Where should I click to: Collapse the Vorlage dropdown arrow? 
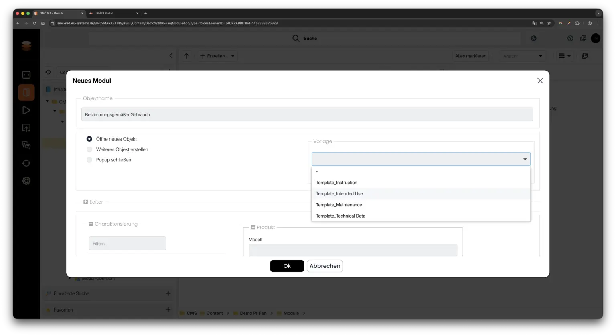(x=525, y=159)
